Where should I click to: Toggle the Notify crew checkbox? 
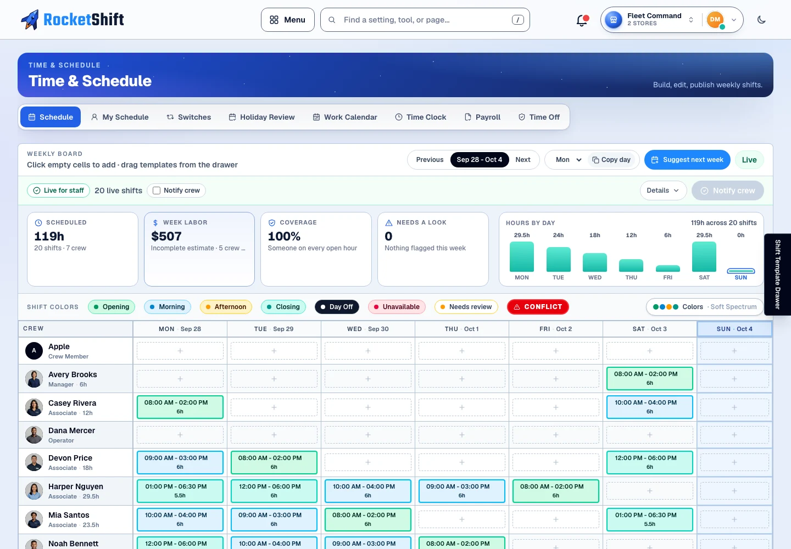pos(157,191)
